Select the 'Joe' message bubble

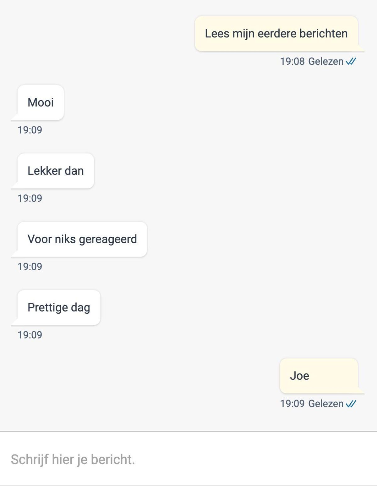pos(319,376)
